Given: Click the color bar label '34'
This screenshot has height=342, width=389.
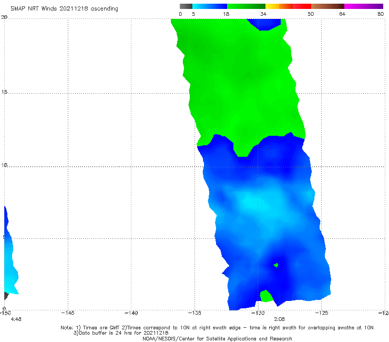Looking at the screenshot, I should (263, 14).
